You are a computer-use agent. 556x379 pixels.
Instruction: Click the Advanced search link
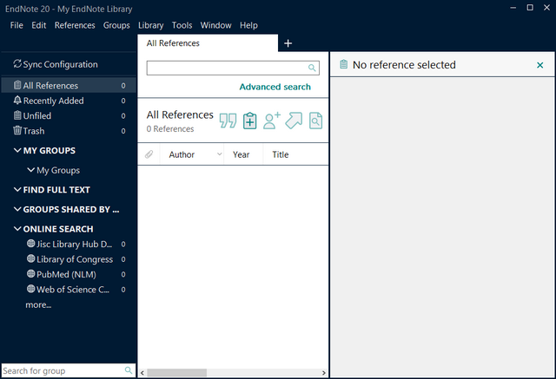pos(275,87)
